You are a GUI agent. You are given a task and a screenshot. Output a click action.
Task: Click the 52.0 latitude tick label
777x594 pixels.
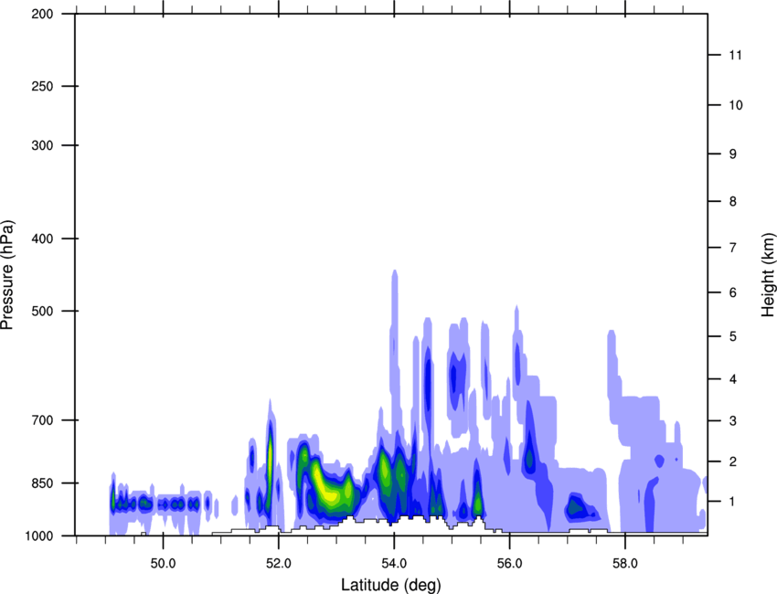[x=279, y=564]
